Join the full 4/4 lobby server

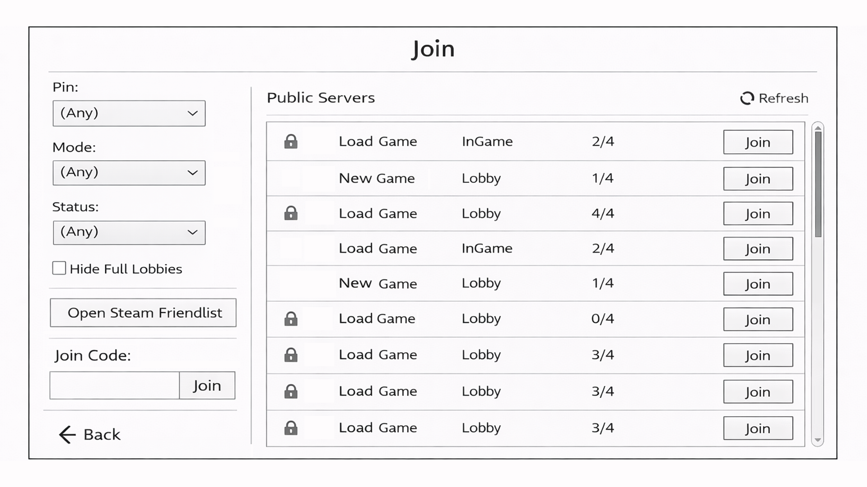758,213
